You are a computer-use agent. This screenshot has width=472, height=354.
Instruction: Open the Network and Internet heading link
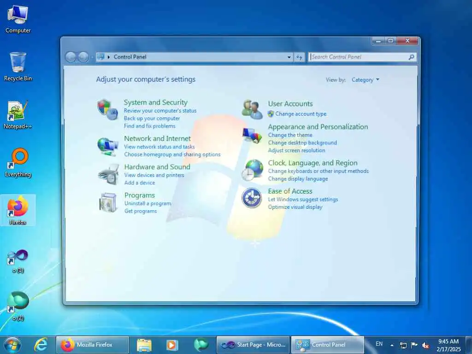point(158,138)
